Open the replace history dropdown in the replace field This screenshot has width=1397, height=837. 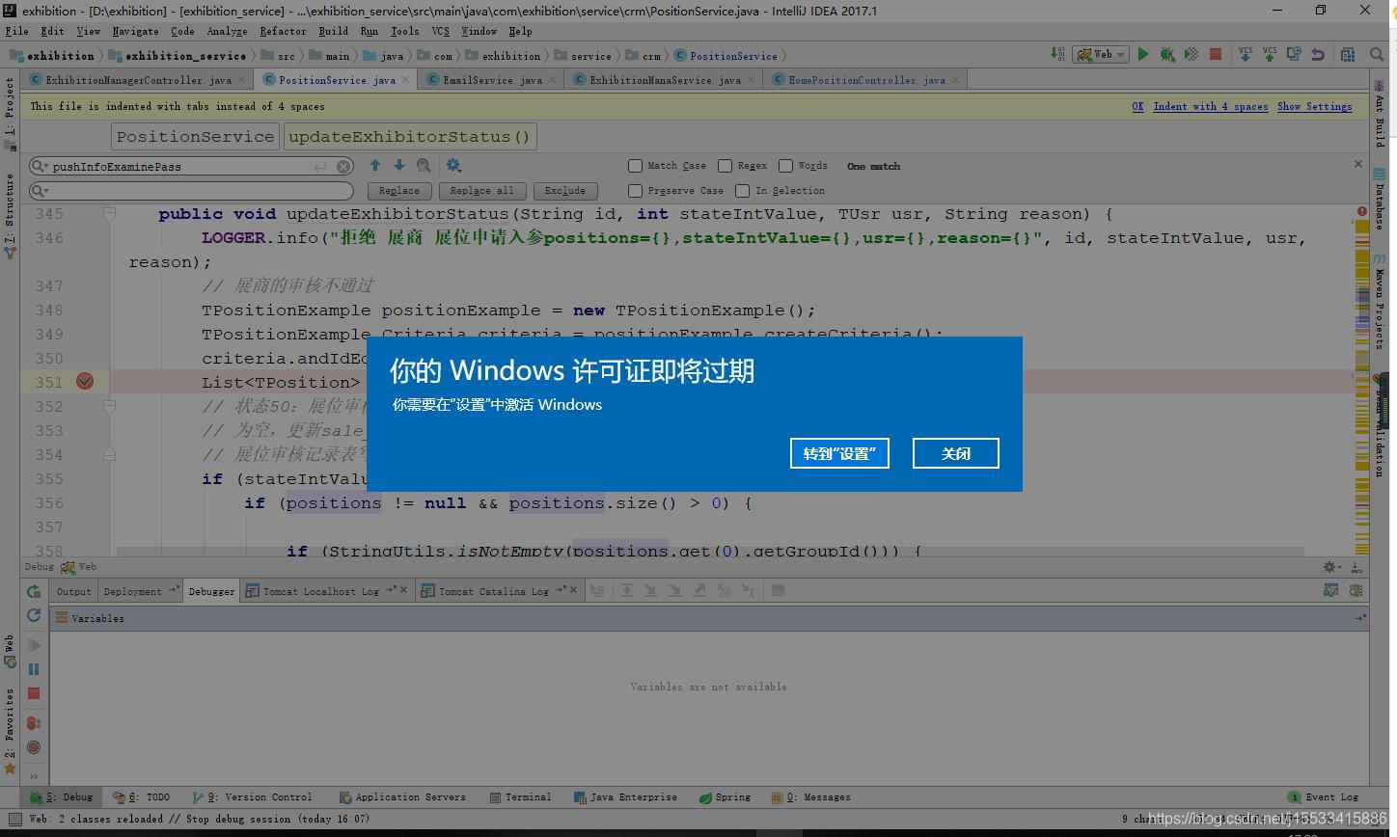[x=40, y=191]
